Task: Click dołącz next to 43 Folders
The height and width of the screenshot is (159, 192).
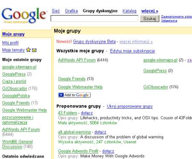Action: [87, 113]
